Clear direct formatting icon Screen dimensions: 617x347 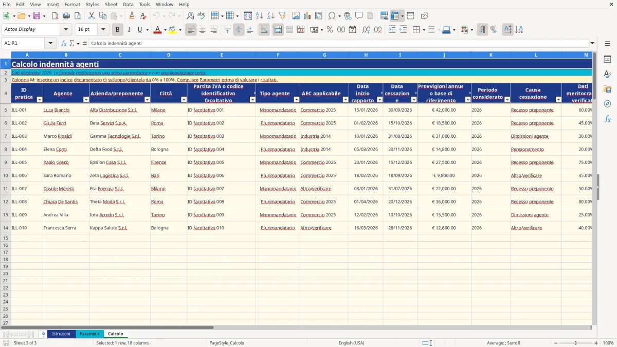(142, 16)
